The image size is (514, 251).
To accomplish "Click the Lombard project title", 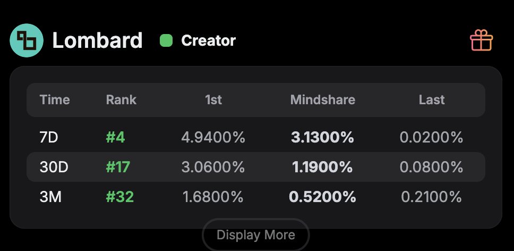I will point(97,40).
